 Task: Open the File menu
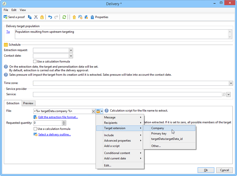point(6,10)
